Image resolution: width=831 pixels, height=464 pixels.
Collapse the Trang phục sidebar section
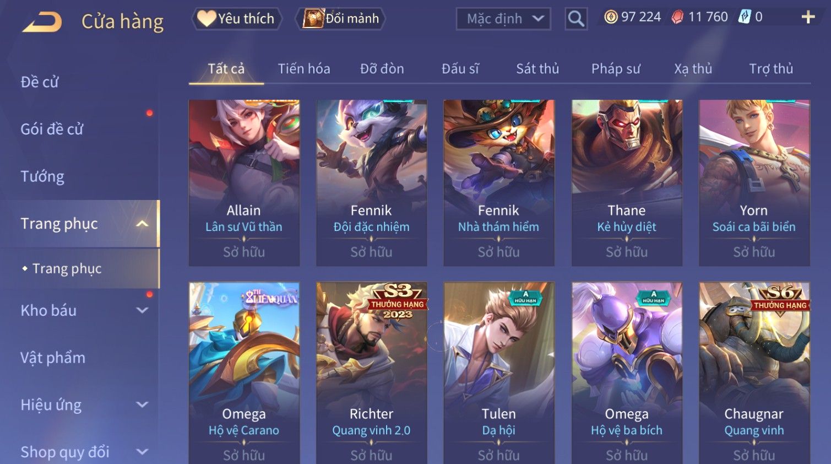142,224
